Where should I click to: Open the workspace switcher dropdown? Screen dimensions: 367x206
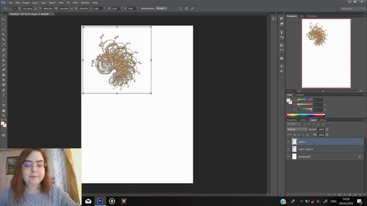(x=353, y=9)
